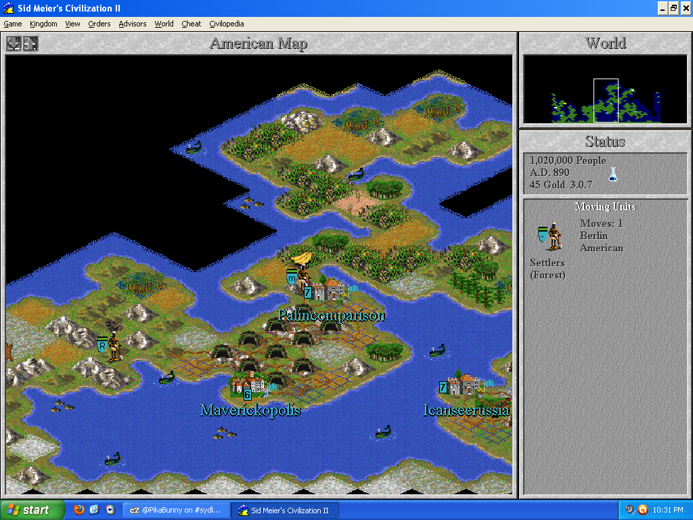Viewport: 693px width, 520px height.
Task: Click the Show Desktop quick launch icon
Action: pyautogui.click(x=94, y=510)
